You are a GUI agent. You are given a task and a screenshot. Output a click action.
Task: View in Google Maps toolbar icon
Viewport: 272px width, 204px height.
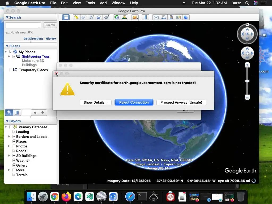tap(178, 17)
